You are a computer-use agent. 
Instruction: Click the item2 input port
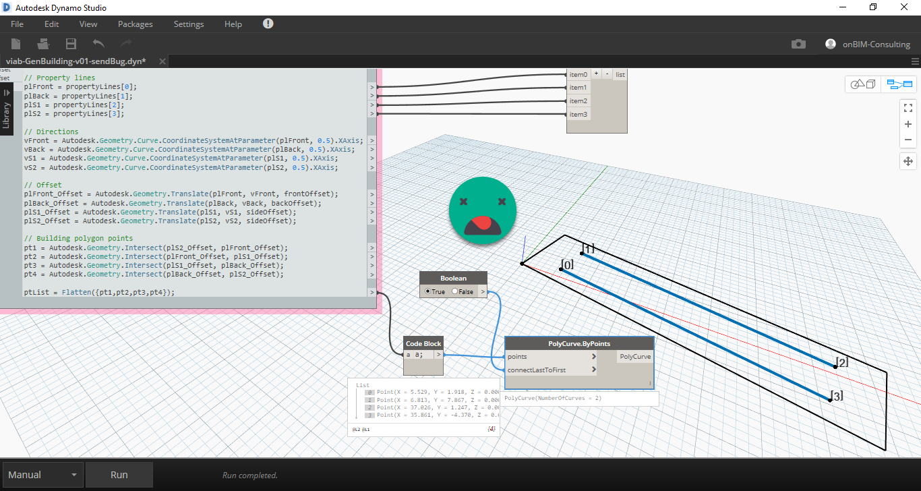578,101
